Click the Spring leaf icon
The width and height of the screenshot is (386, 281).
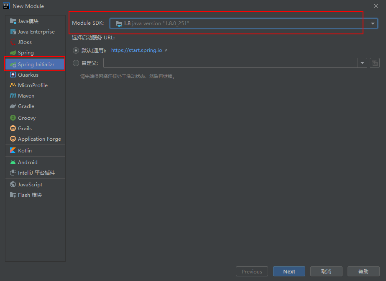click(13, 53)
